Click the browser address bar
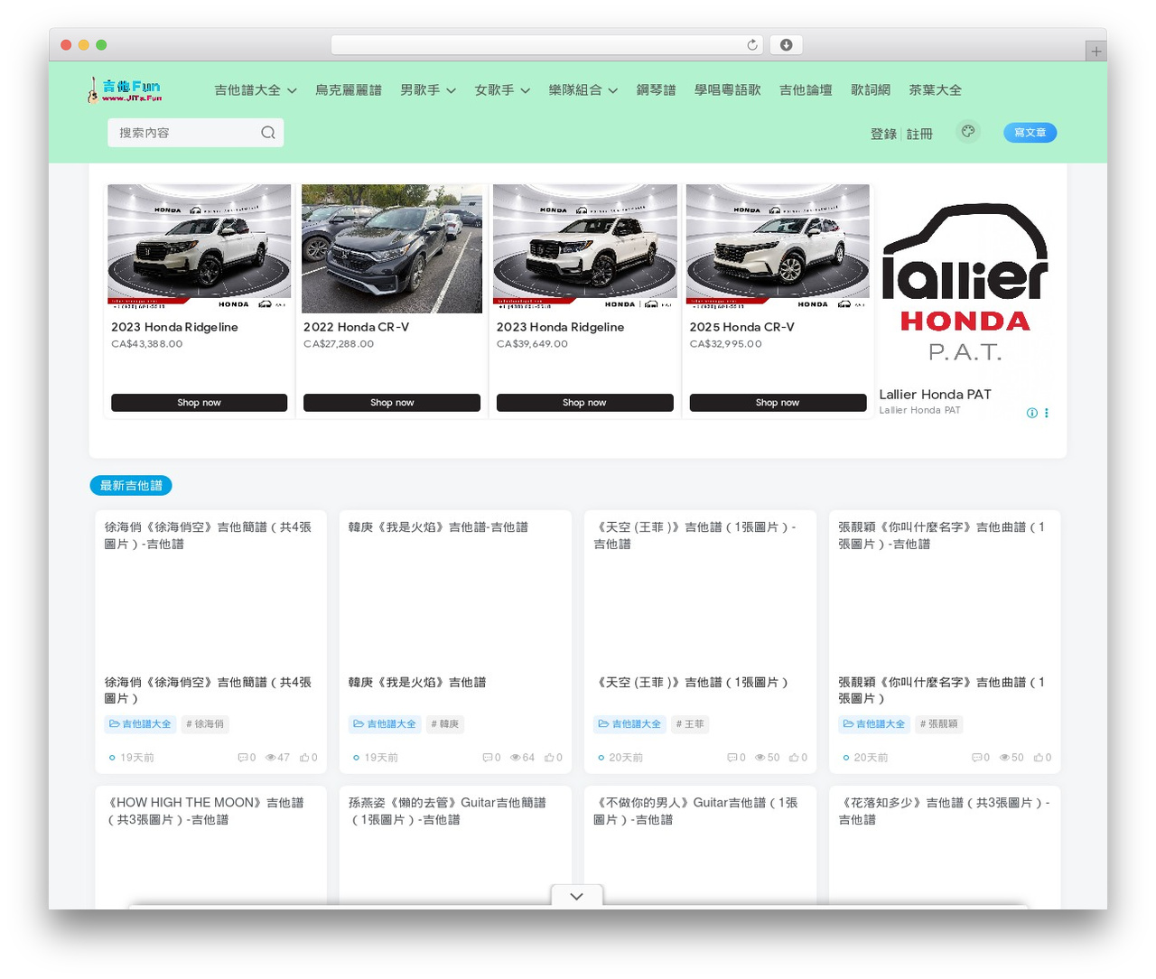 pos(547,45)
